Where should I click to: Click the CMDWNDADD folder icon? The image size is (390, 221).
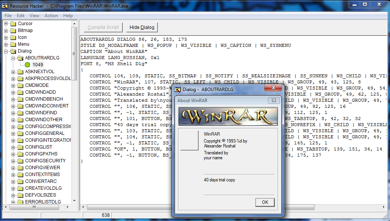pyautogui.click(x=20, y=92)
